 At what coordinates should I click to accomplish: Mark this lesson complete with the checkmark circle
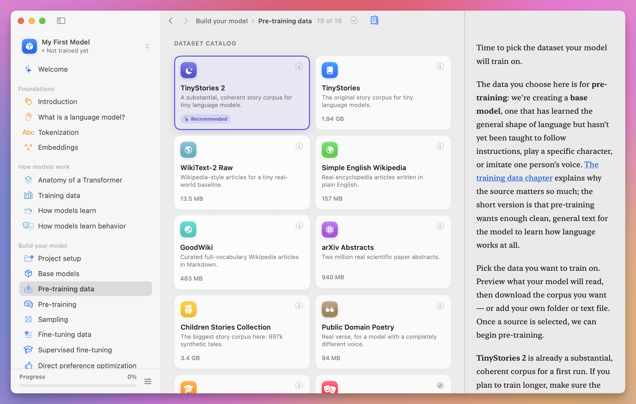pos(354,21)
